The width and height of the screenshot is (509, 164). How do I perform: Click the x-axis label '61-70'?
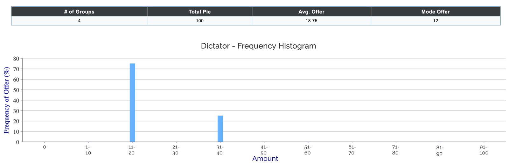coord(352,150)
